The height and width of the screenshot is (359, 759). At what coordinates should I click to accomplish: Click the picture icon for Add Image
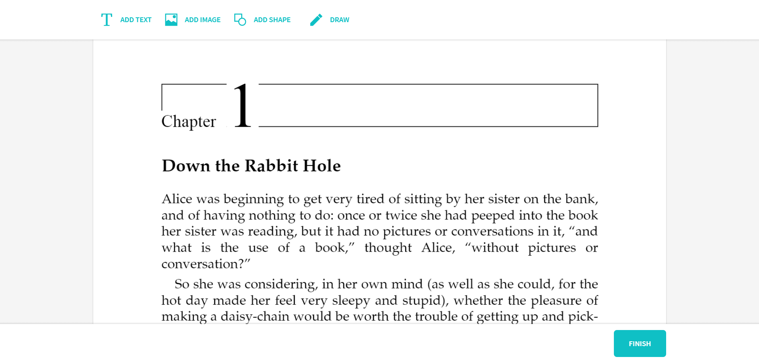tap(171, 20)
